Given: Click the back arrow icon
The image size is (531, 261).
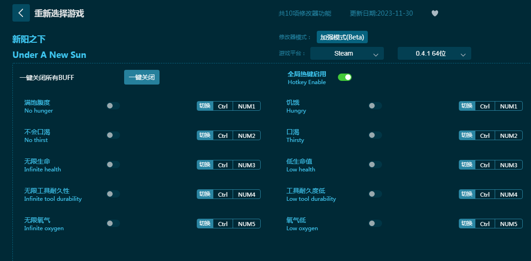Looking at the screenshot, I should coord(21,13).
